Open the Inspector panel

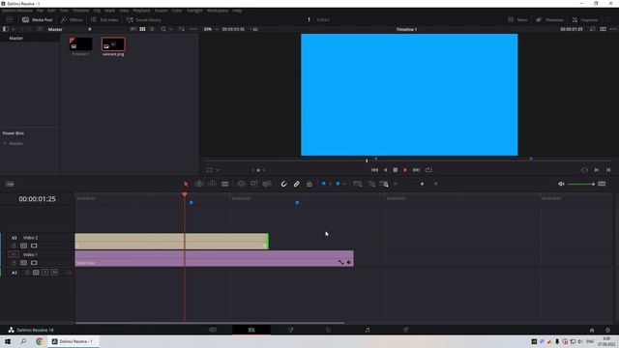click(585, 19)
